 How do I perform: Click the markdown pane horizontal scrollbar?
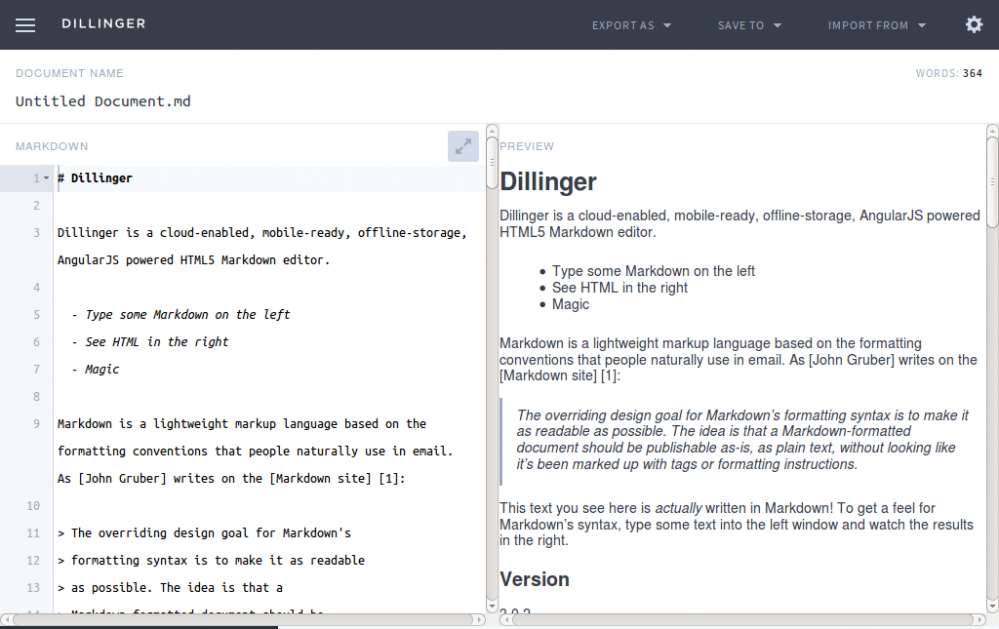pos(243,619)
